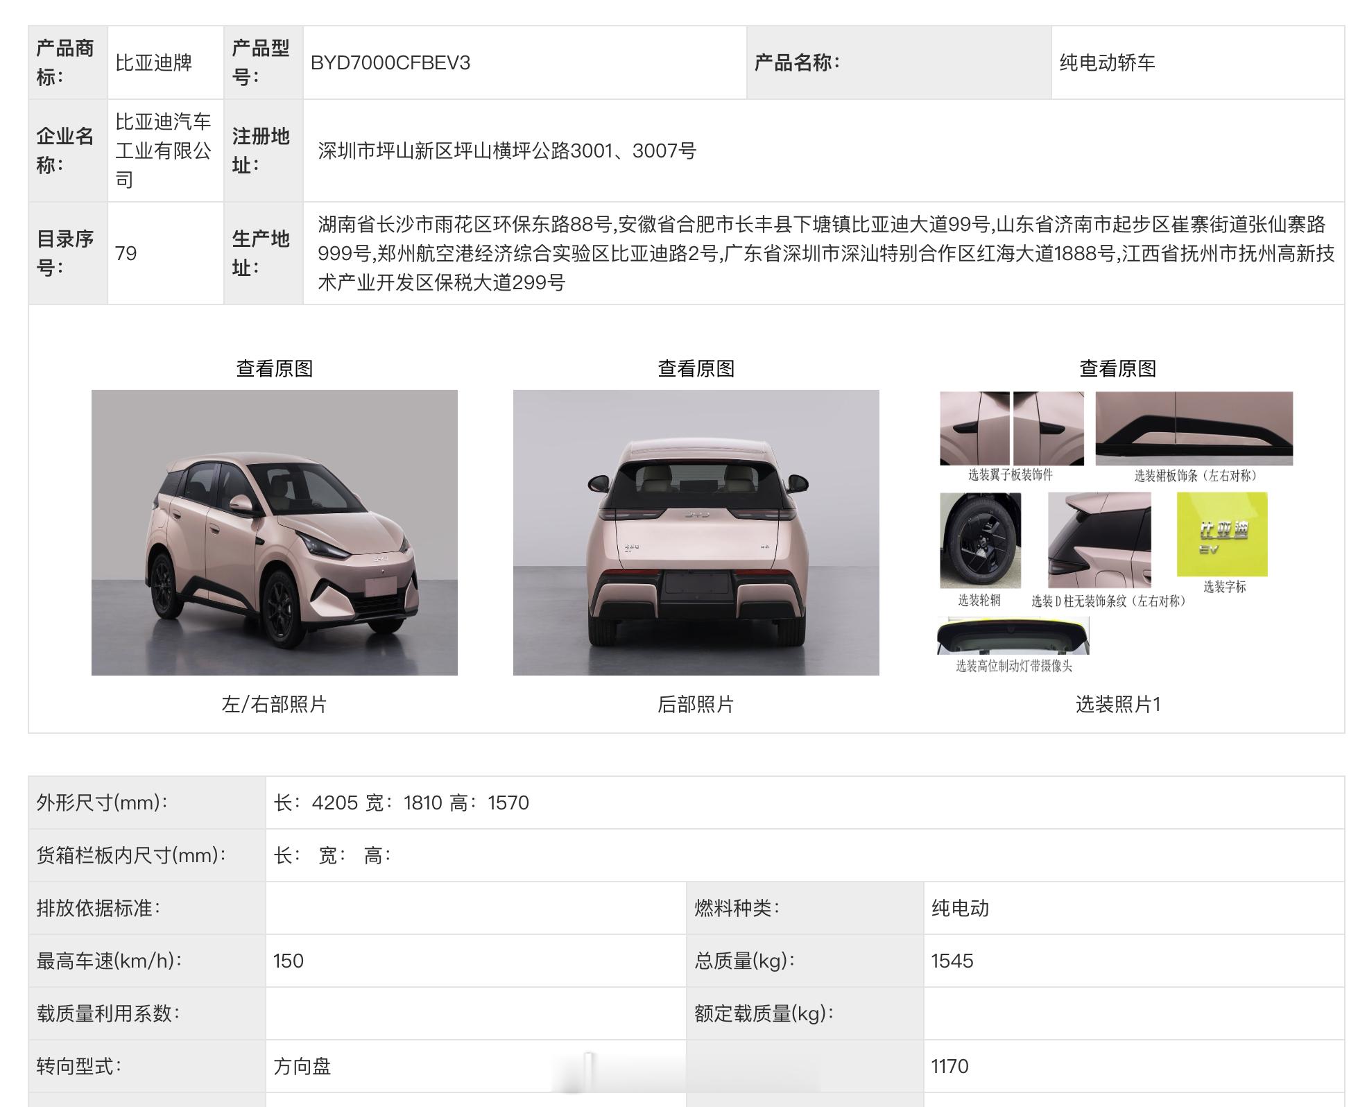Open 查看原图 link above rear photo

[x=696, y=368]
